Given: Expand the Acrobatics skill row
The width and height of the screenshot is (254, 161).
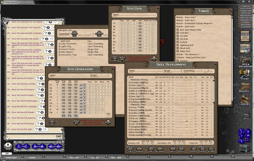Looking at the screenshot, I should (x=130, y=82).
